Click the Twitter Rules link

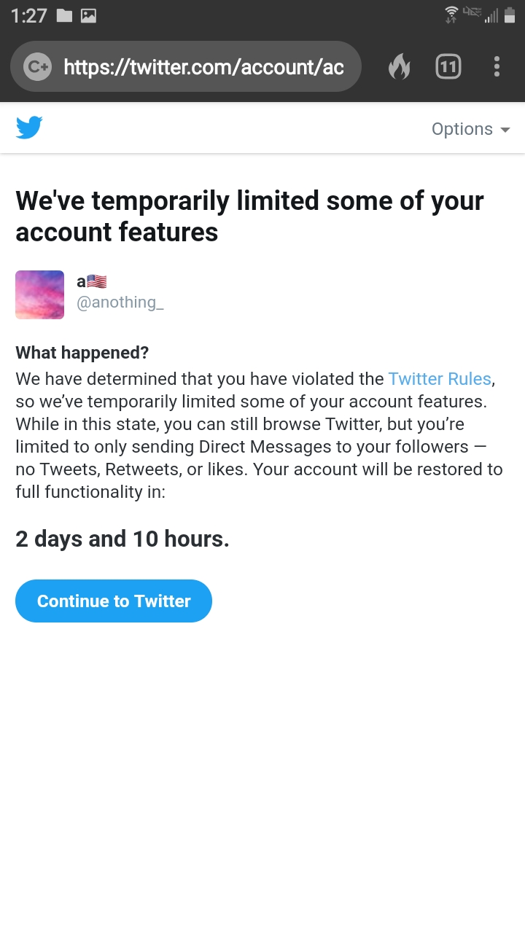440,379
